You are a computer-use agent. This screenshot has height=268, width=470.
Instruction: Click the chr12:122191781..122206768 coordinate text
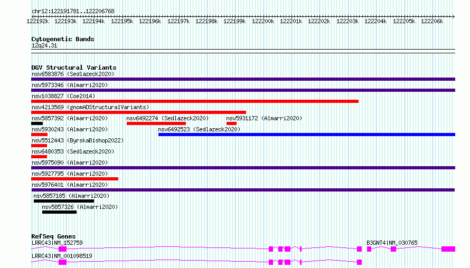tap(73, 11)
